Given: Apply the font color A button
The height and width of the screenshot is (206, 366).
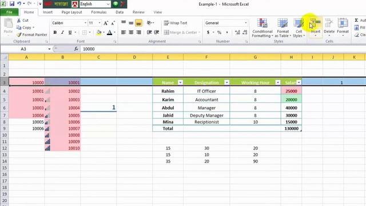Looking at the screenshot, I should coord(109,33).
